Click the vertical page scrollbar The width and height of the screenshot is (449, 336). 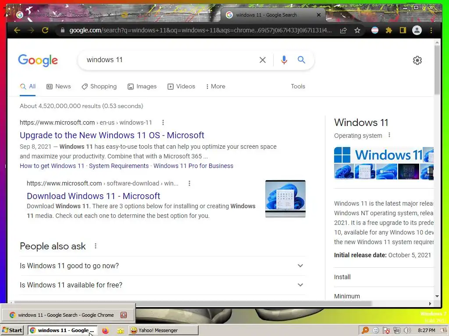click(437, 70)
